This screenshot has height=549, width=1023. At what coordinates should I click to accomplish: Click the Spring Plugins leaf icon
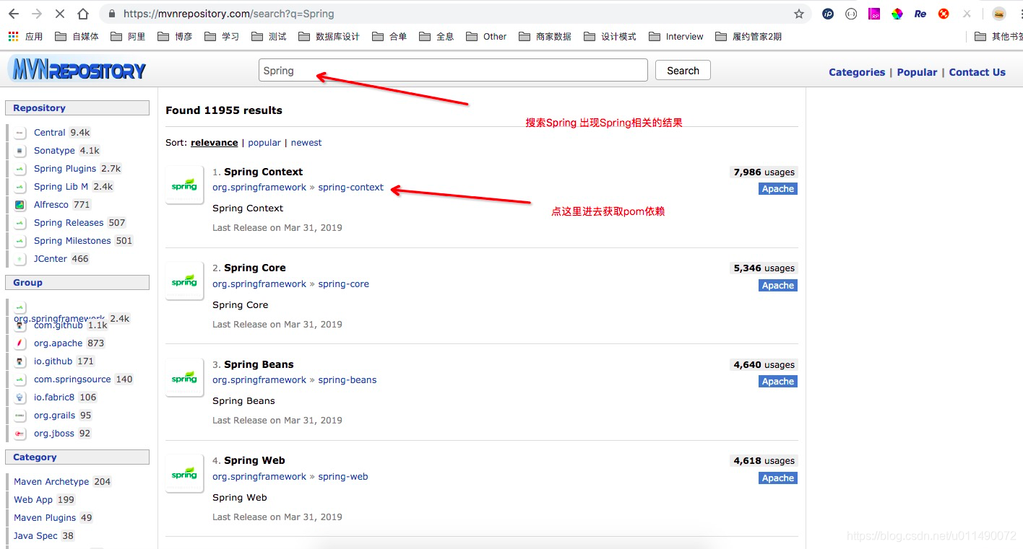pyautogui.click(x=20, y=169)
